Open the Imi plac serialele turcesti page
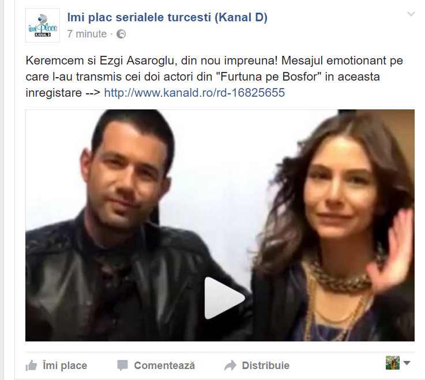 point(167,17)
